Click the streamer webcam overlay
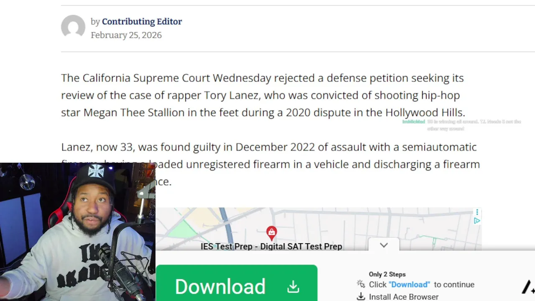The image size is (535, 301). (x=77, y=232)
